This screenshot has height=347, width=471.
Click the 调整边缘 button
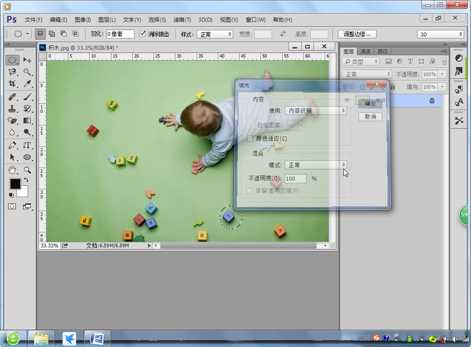357,34
